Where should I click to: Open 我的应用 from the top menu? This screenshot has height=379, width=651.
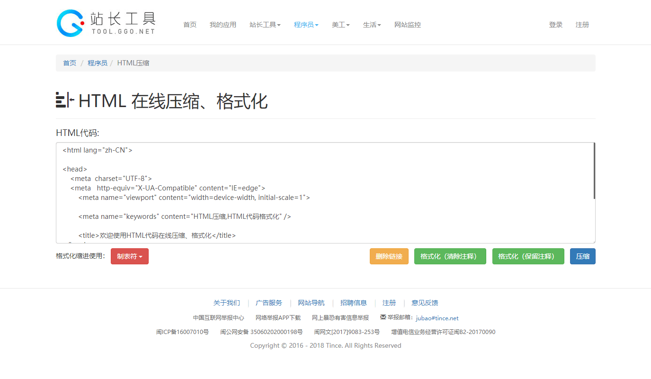(223, 25)
